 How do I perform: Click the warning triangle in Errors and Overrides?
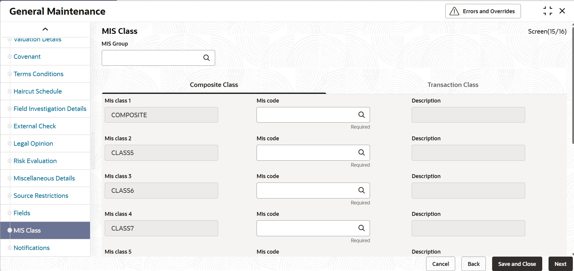click(454, 11)
